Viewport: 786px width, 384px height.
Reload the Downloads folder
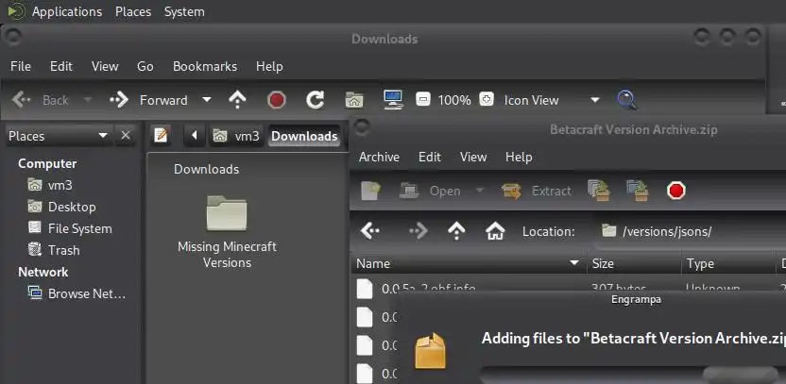[316, 100]
